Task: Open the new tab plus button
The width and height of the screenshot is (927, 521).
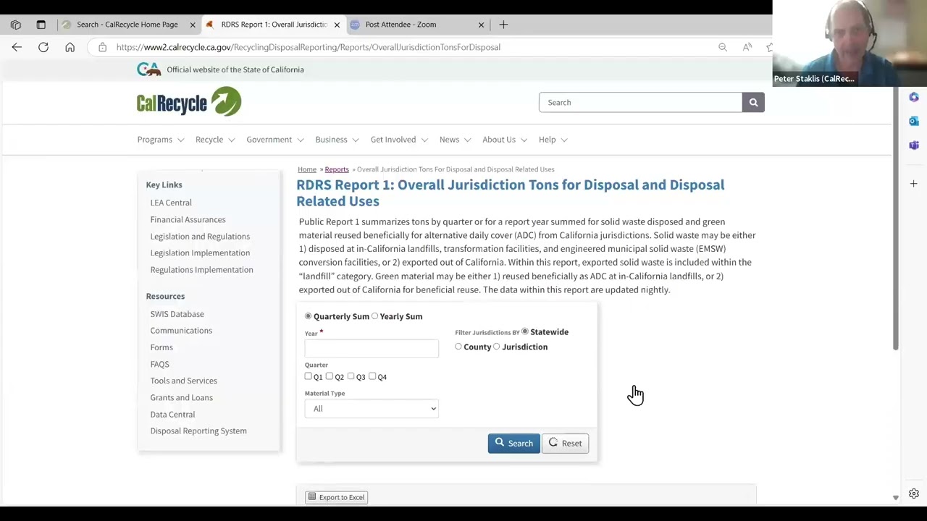Action: pyautogui.click(x=503, y=25)
